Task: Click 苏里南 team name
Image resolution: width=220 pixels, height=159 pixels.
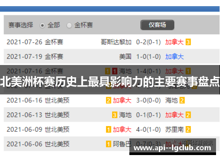Action: tap(175, 130)
